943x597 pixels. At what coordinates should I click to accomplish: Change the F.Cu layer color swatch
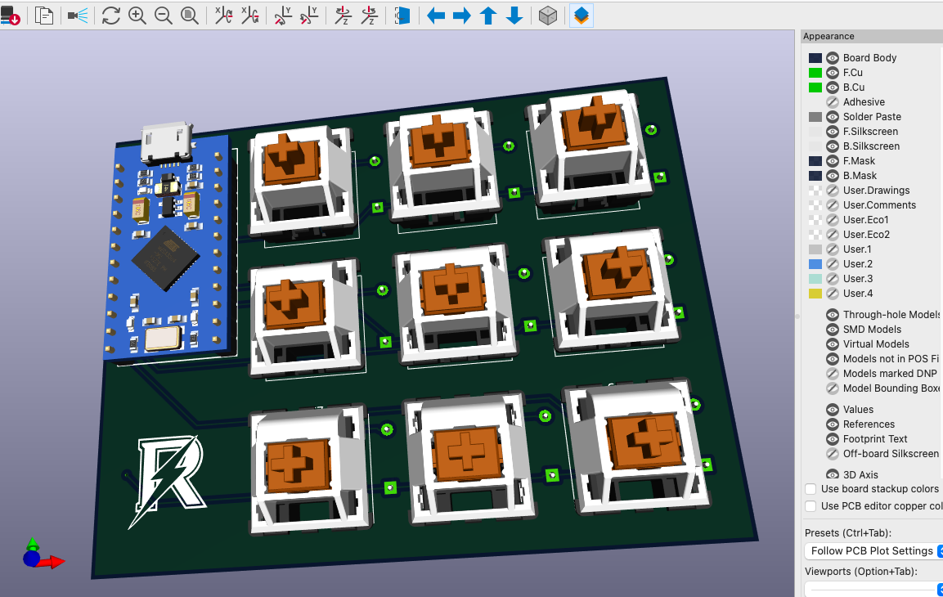coord(813,72)
